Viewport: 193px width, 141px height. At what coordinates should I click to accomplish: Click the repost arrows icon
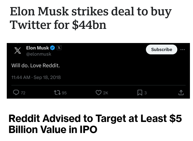point(57,92)
